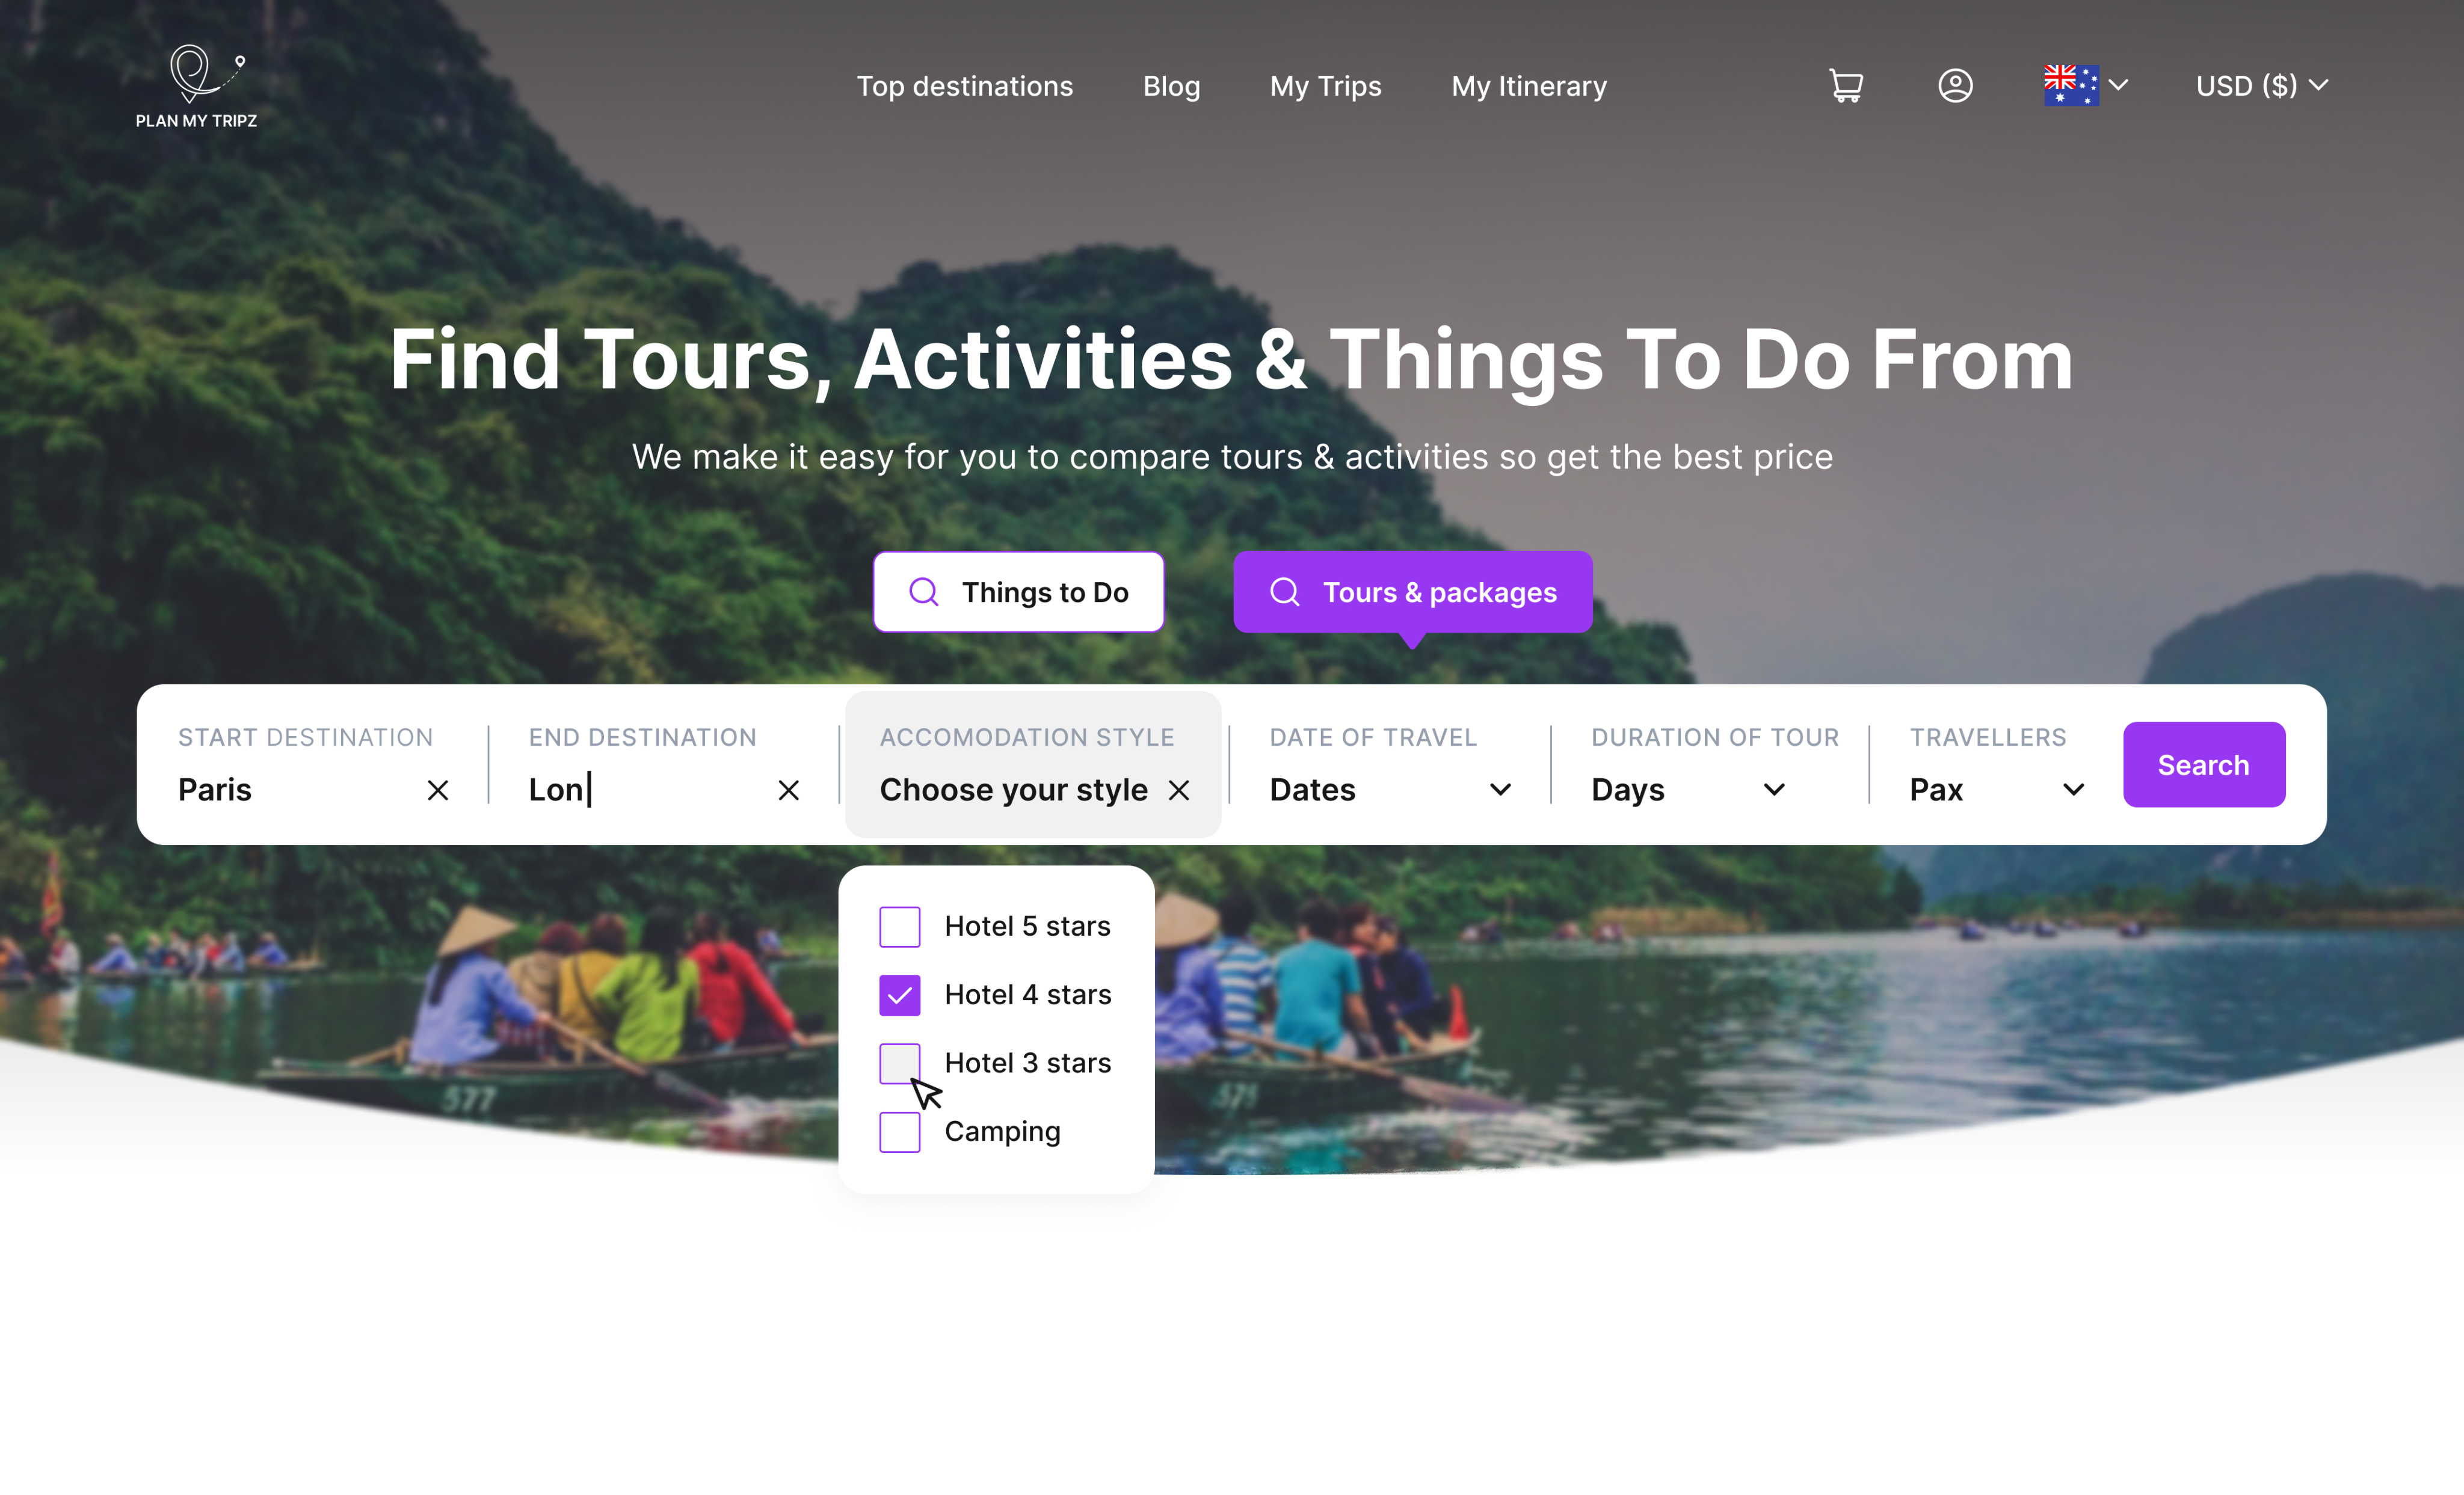
Task: Expand the Pax travellers dropdown
Action: pos(1997,790)
